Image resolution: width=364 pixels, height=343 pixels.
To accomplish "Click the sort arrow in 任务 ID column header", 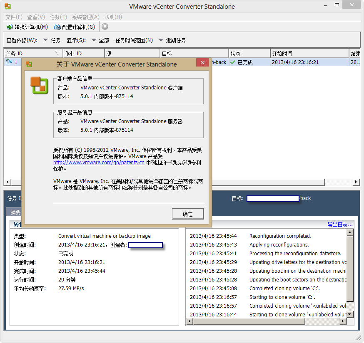I will 58,53.
